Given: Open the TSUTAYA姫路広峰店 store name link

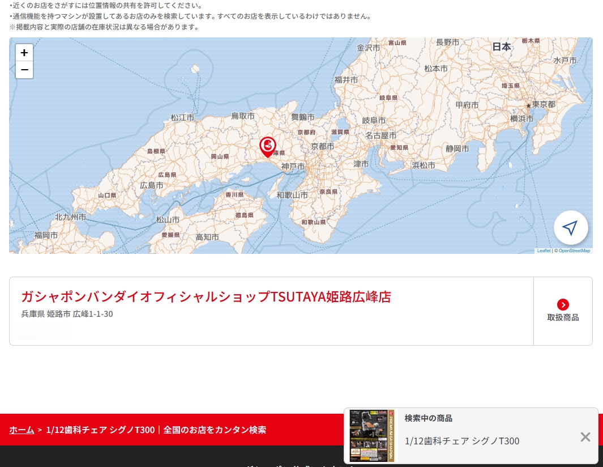Looking at the screenshot, I should click(206, 296).
